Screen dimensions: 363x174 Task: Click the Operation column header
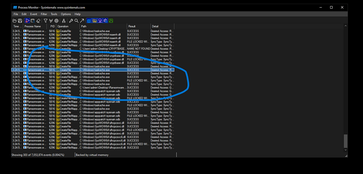point(68,26)
